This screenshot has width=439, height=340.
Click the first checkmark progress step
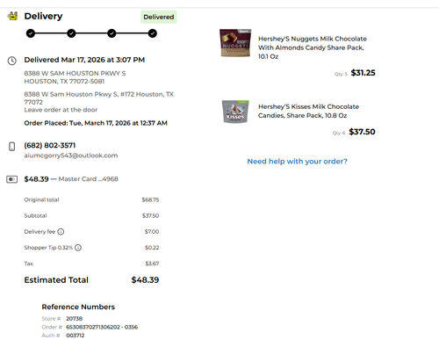tap(31, 33)
